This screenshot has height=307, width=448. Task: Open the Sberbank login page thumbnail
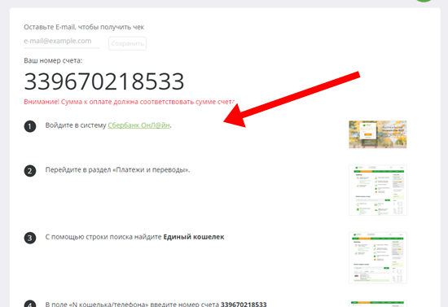click(x=378, y=134)
